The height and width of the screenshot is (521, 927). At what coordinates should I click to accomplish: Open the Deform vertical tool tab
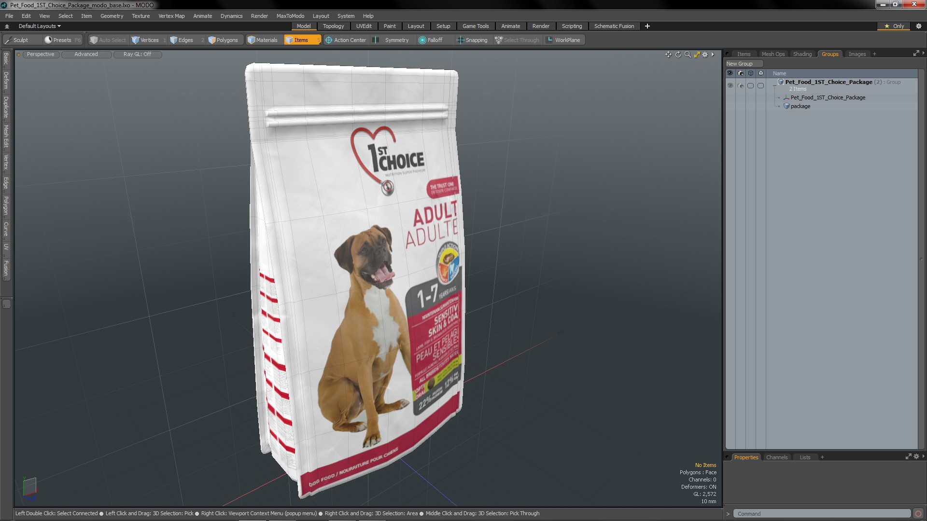click(6, 81)
